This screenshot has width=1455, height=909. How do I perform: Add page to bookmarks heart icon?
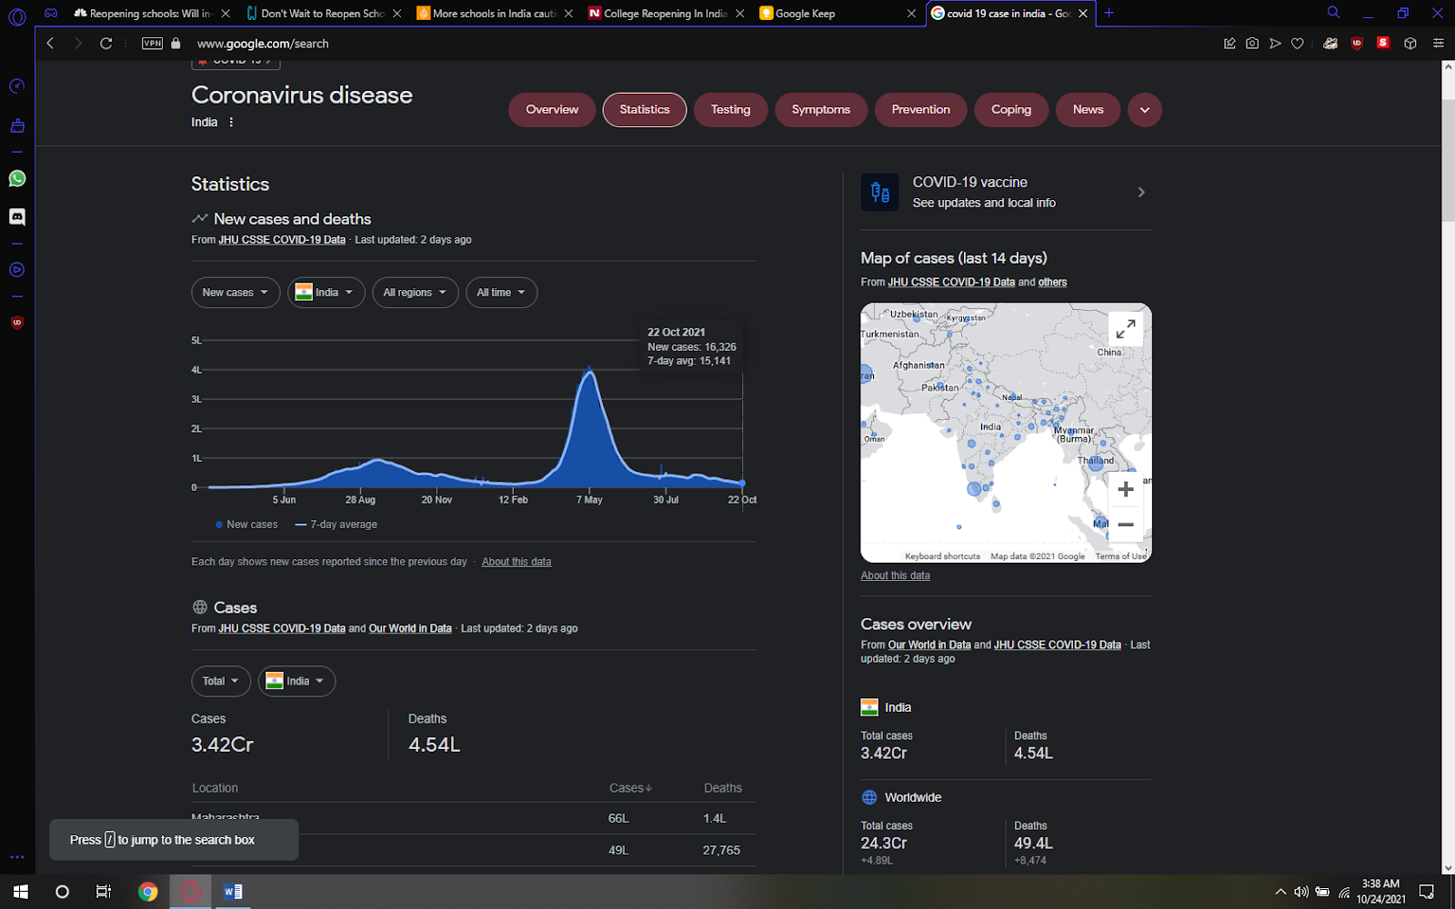coord(1298,43)
